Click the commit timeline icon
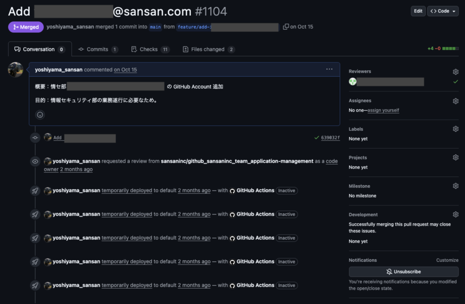This screenshot has width=465, height=304. pos(35,137)
